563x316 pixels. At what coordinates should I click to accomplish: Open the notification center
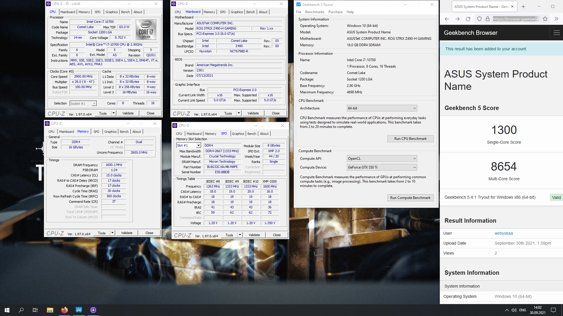(x=553, y=310)
